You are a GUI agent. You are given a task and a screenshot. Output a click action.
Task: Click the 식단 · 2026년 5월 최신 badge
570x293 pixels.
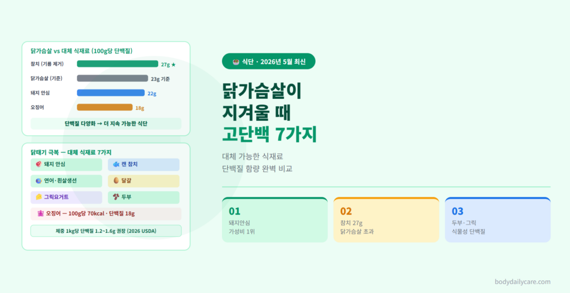pos(269,61)
